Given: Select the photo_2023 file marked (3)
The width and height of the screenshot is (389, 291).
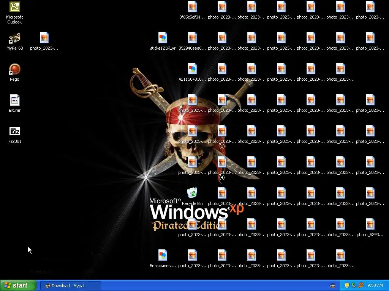Looking at the screenshot, I should (222, 137).
